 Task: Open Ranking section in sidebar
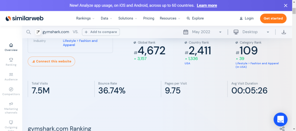click(11, 62)
